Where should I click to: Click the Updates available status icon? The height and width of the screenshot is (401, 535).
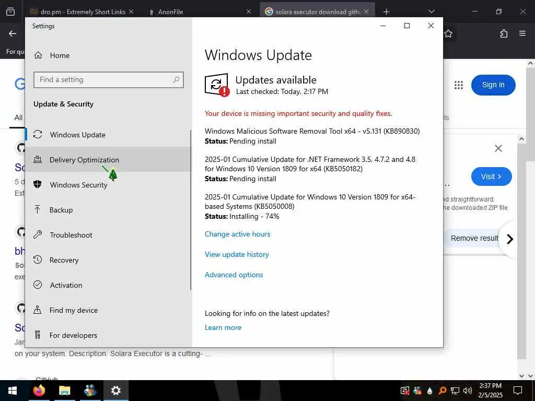[217, 85]
